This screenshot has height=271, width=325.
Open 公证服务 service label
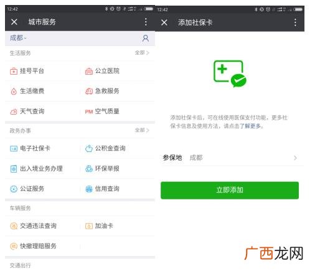click(32, 189)
